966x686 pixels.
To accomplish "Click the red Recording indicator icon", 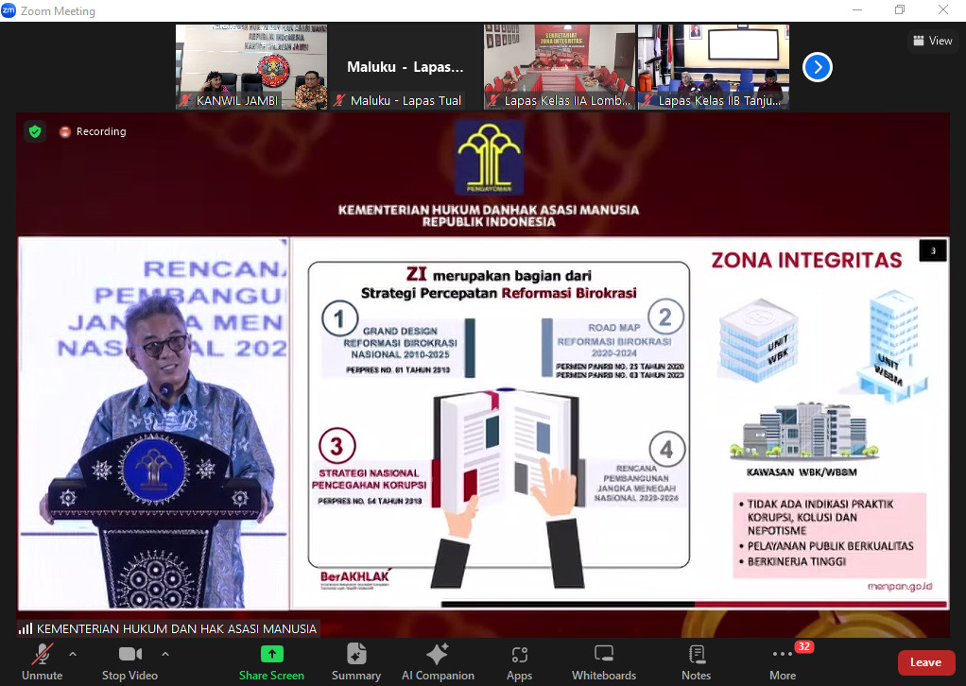I will pos(64,131).
